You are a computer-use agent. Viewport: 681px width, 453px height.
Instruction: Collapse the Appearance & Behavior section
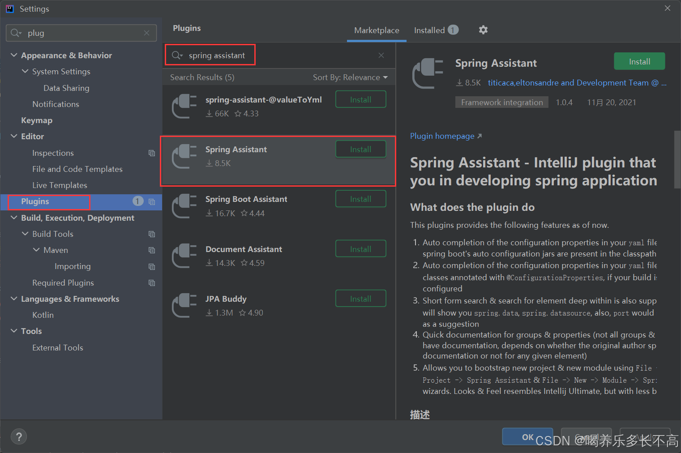click(14, 55)
